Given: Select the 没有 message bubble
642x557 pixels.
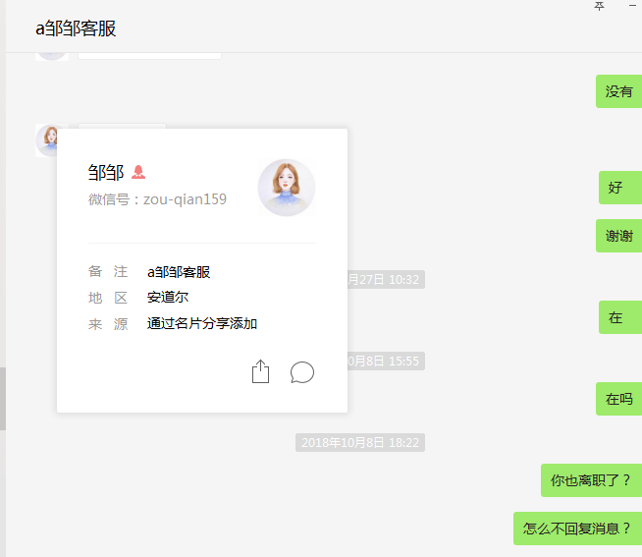Looking at the screenshot, I should click(x=618, y=91).
